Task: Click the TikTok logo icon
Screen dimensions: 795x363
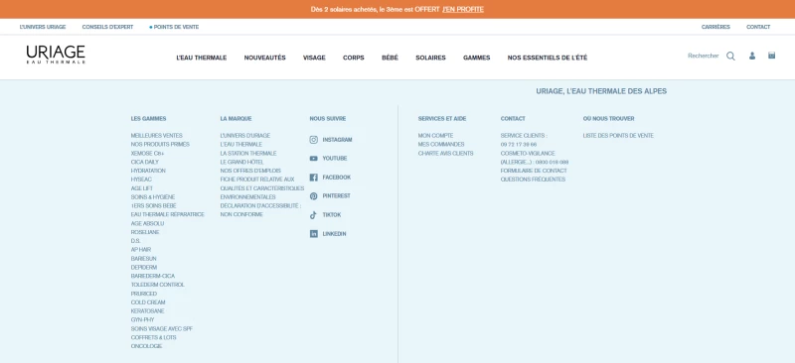Action: (313, 214)
